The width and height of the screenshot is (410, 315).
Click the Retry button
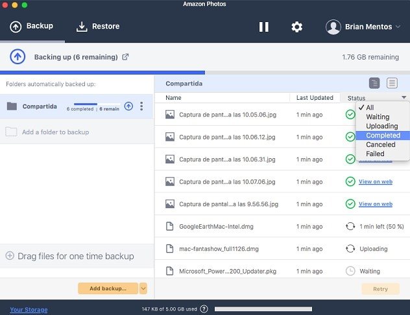pyautogui.click(x=380, y=289)
